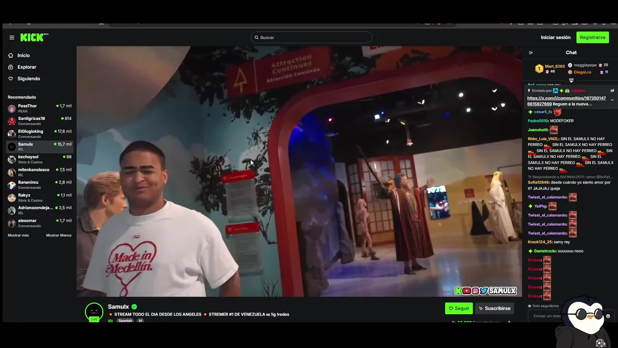Click chat username cesar5_5

(x=543, y=112)
